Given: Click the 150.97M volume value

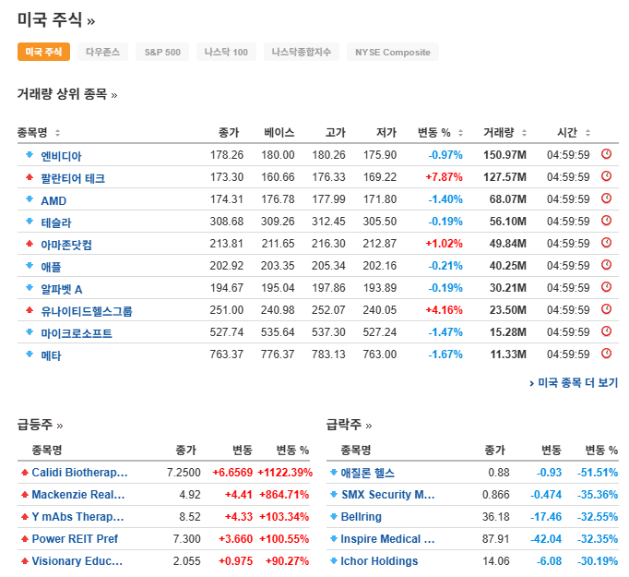Looking at the screenshot, I should click(504, 155).
